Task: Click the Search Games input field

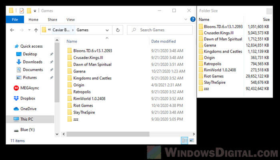Action: [160, 30]
